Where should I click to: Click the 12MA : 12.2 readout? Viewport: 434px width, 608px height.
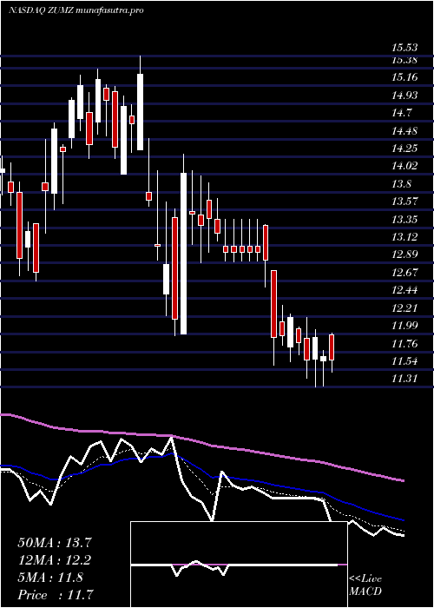click(x=55, y=560)
